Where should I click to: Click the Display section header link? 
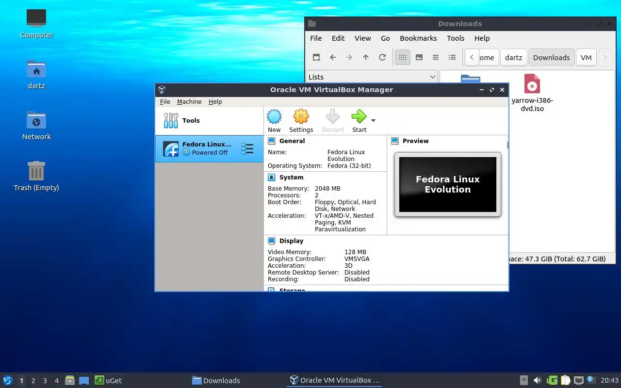[291, 241]
